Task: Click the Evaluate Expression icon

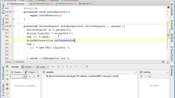Action: 87,67
